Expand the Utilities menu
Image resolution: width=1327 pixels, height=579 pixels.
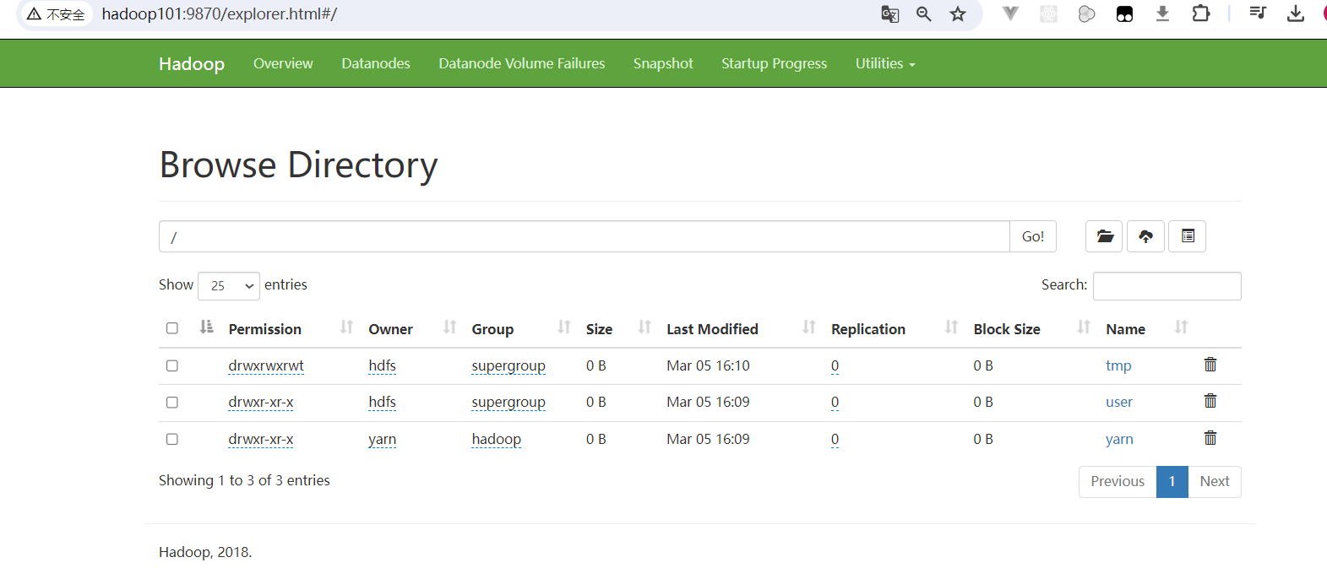pos(885,63)
